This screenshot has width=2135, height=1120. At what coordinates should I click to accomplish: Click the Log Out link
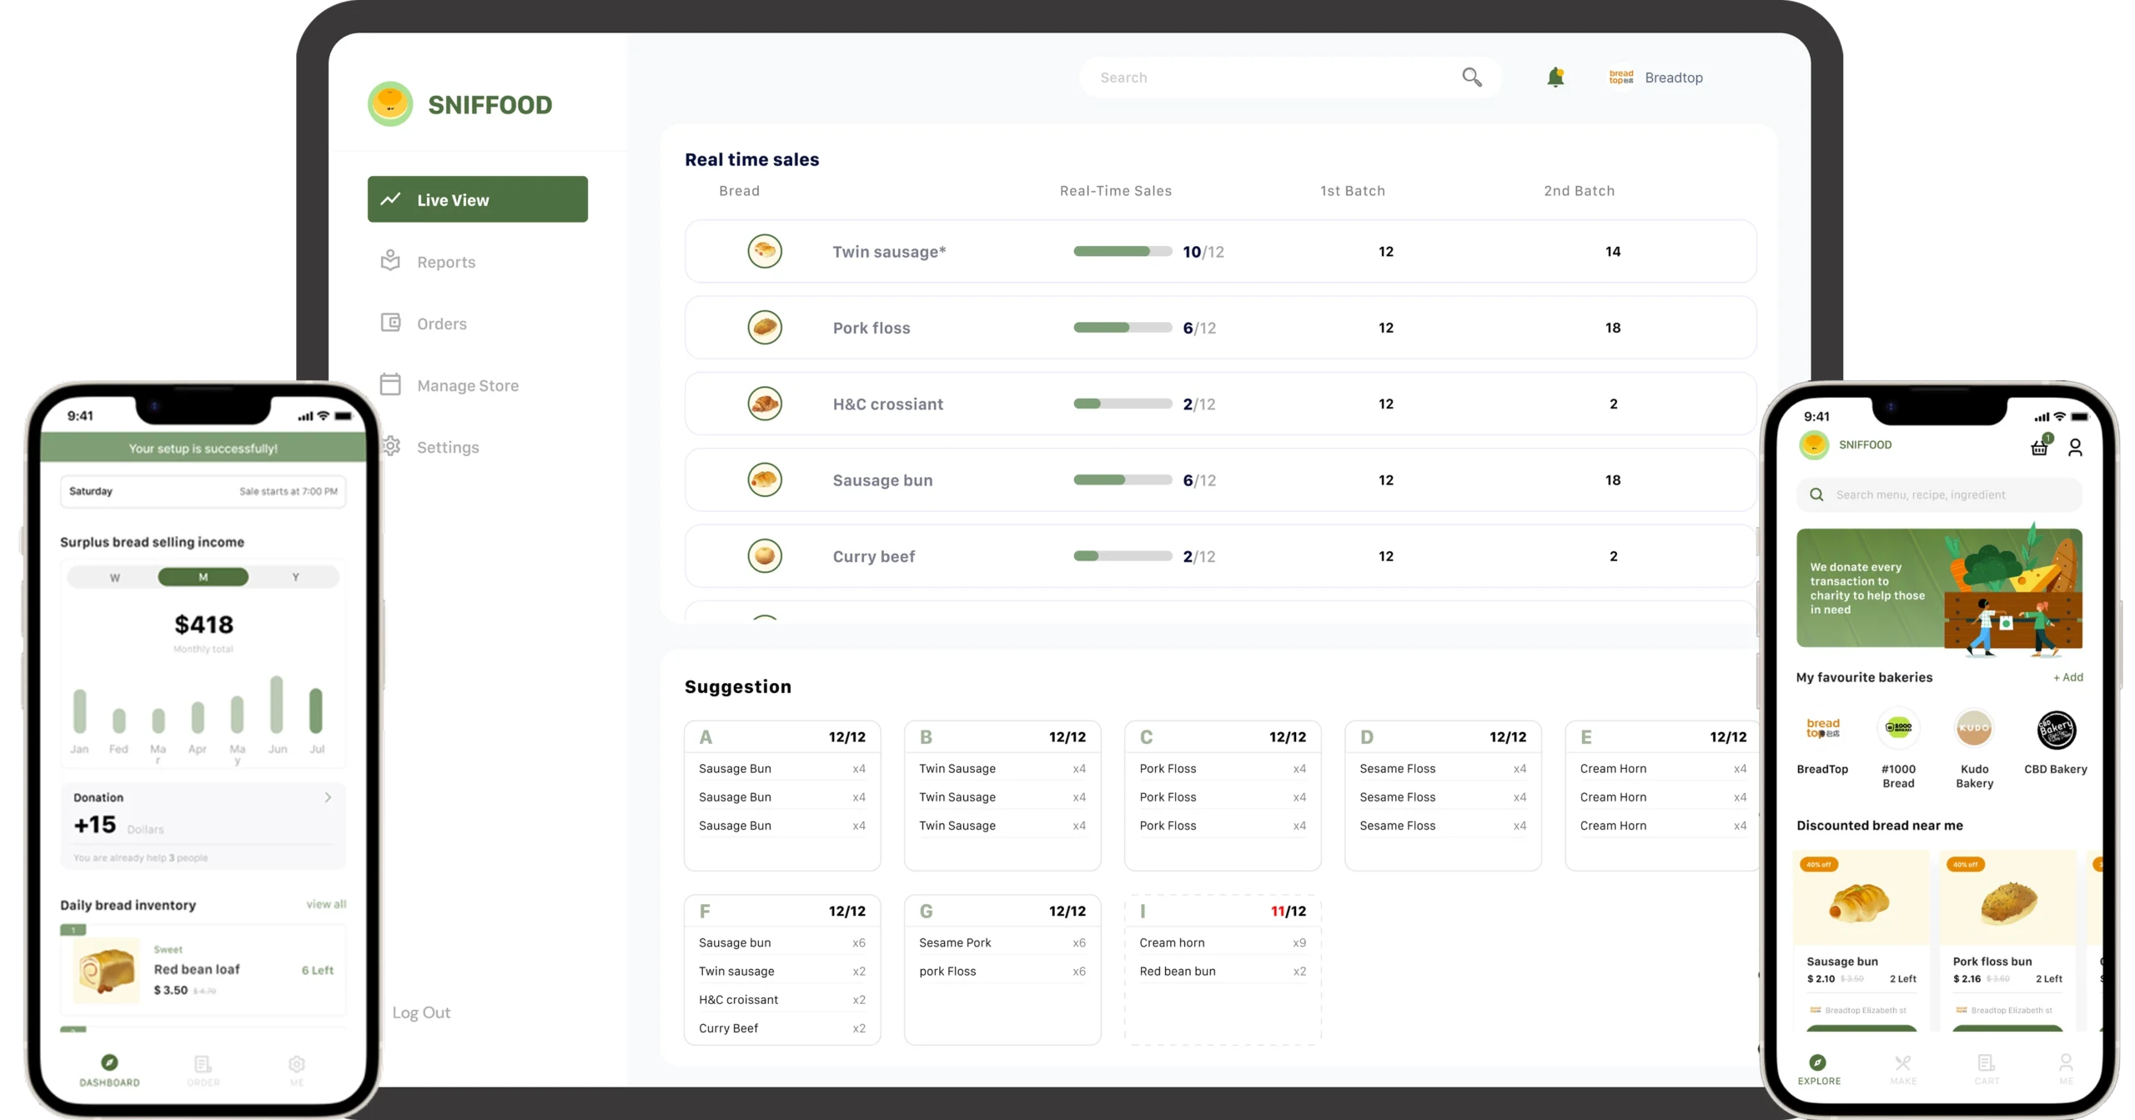[x=421, y=1012]
